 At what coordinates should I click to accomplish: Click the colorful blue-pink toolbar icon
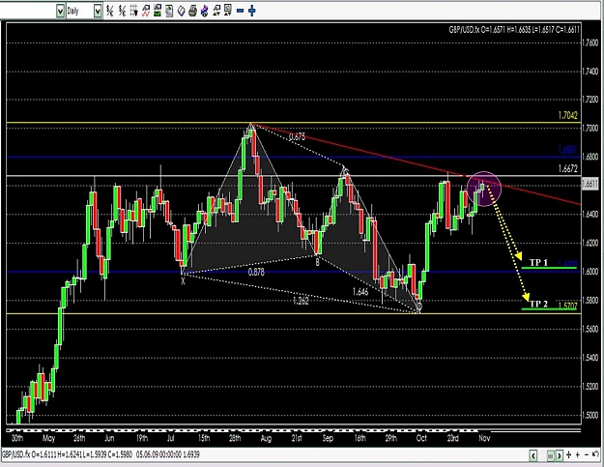(x=205, y=11)
